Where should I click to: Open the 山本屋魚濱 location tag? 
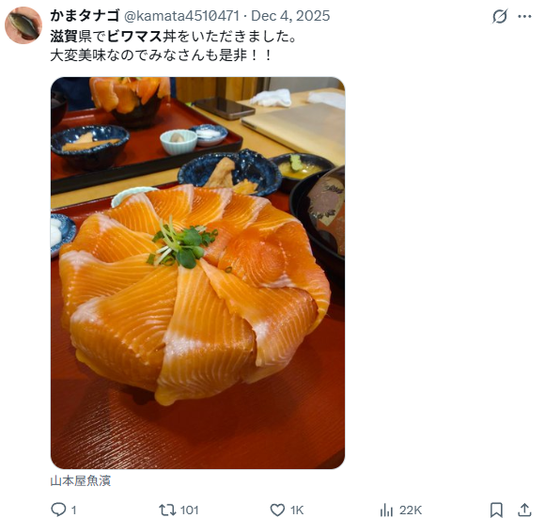[x=81, y=480]
